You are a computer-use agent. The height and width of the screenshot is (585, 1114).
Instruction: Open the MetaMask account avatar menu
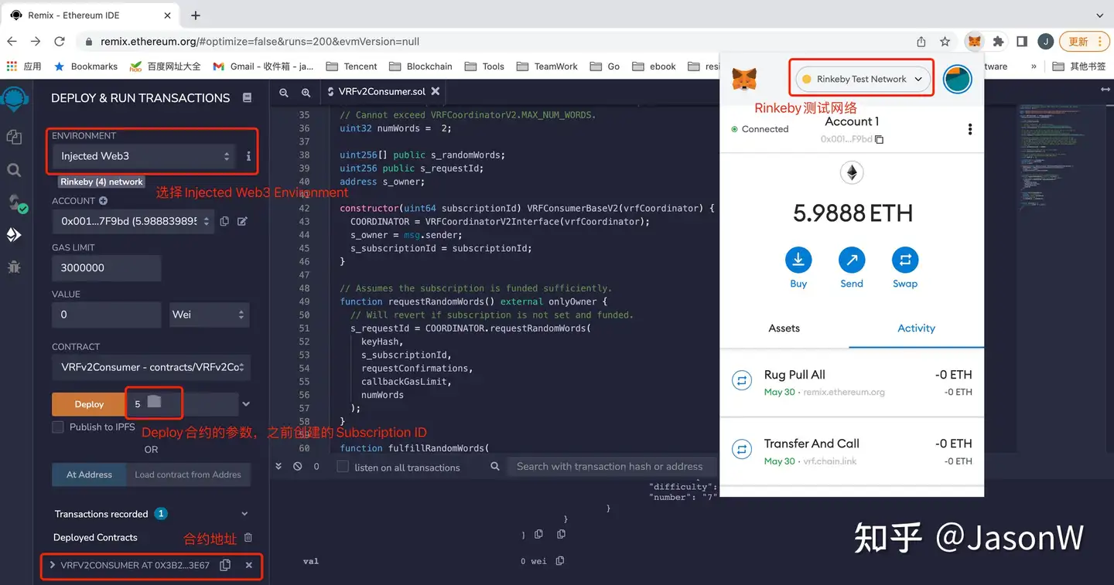click(x=957, y=79)
